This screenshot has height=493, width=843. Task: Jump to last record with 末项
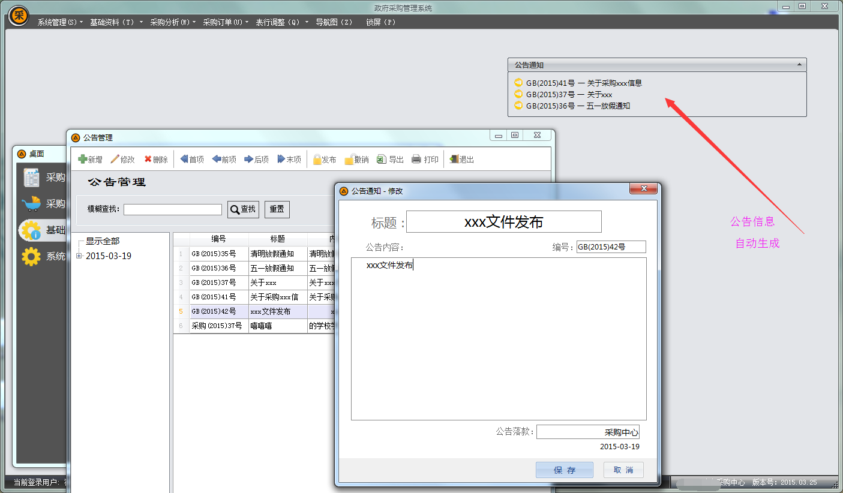tap(281, 160)
